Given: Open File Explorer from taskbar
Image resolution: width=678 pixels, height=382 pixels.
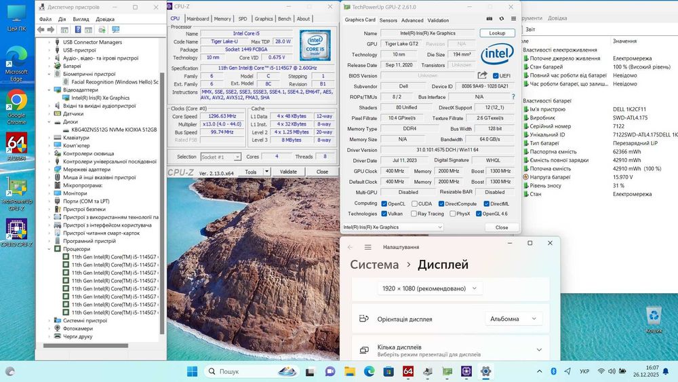Looking at the screenshot, I should [349, 371].
